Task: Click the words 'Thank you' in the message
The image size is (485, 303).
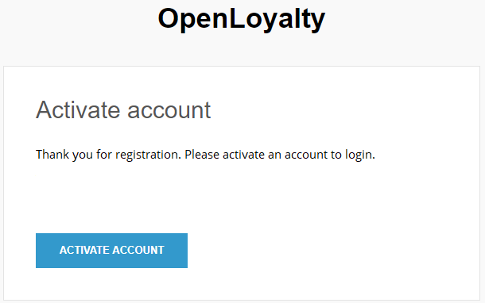Action: tap(64, 155)
